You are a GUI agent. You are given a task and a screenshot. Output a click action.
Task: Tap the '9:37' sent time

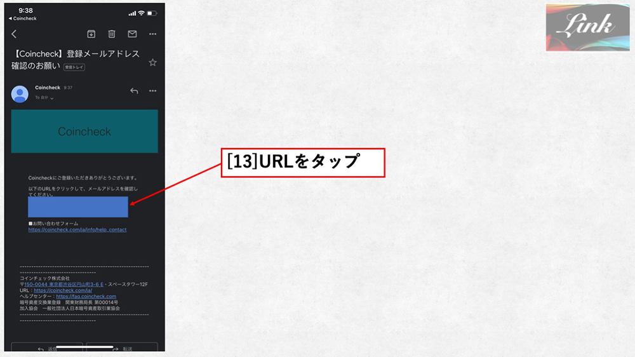click(68, 88)
